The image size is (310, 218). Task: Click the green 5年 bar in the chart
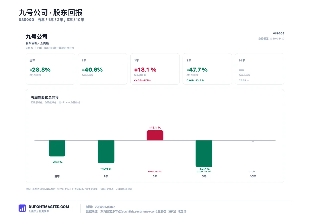[204, 153]
